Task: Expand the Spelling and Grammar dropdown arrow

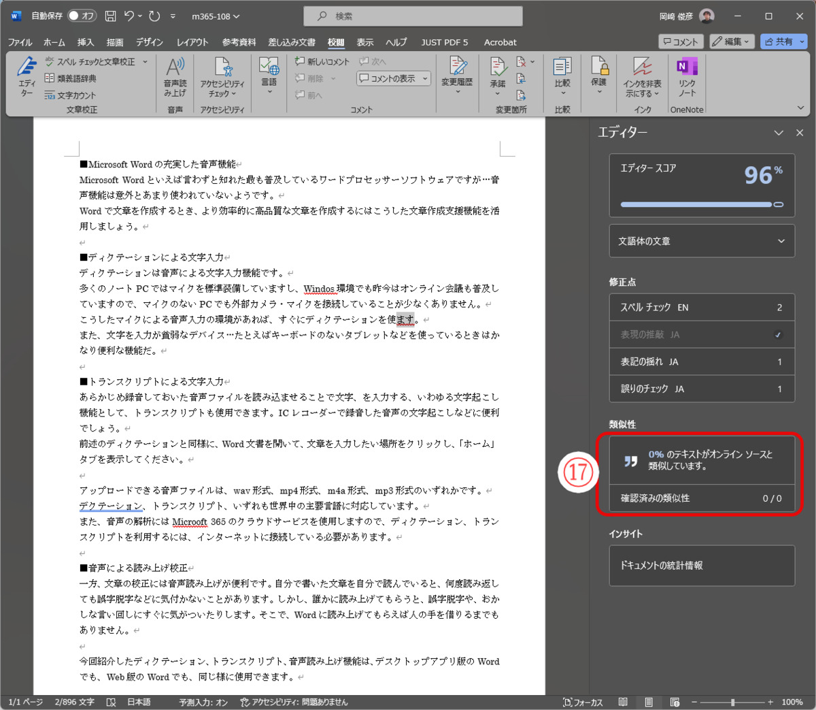Action: pyautogui.click(x=145, y=62)
